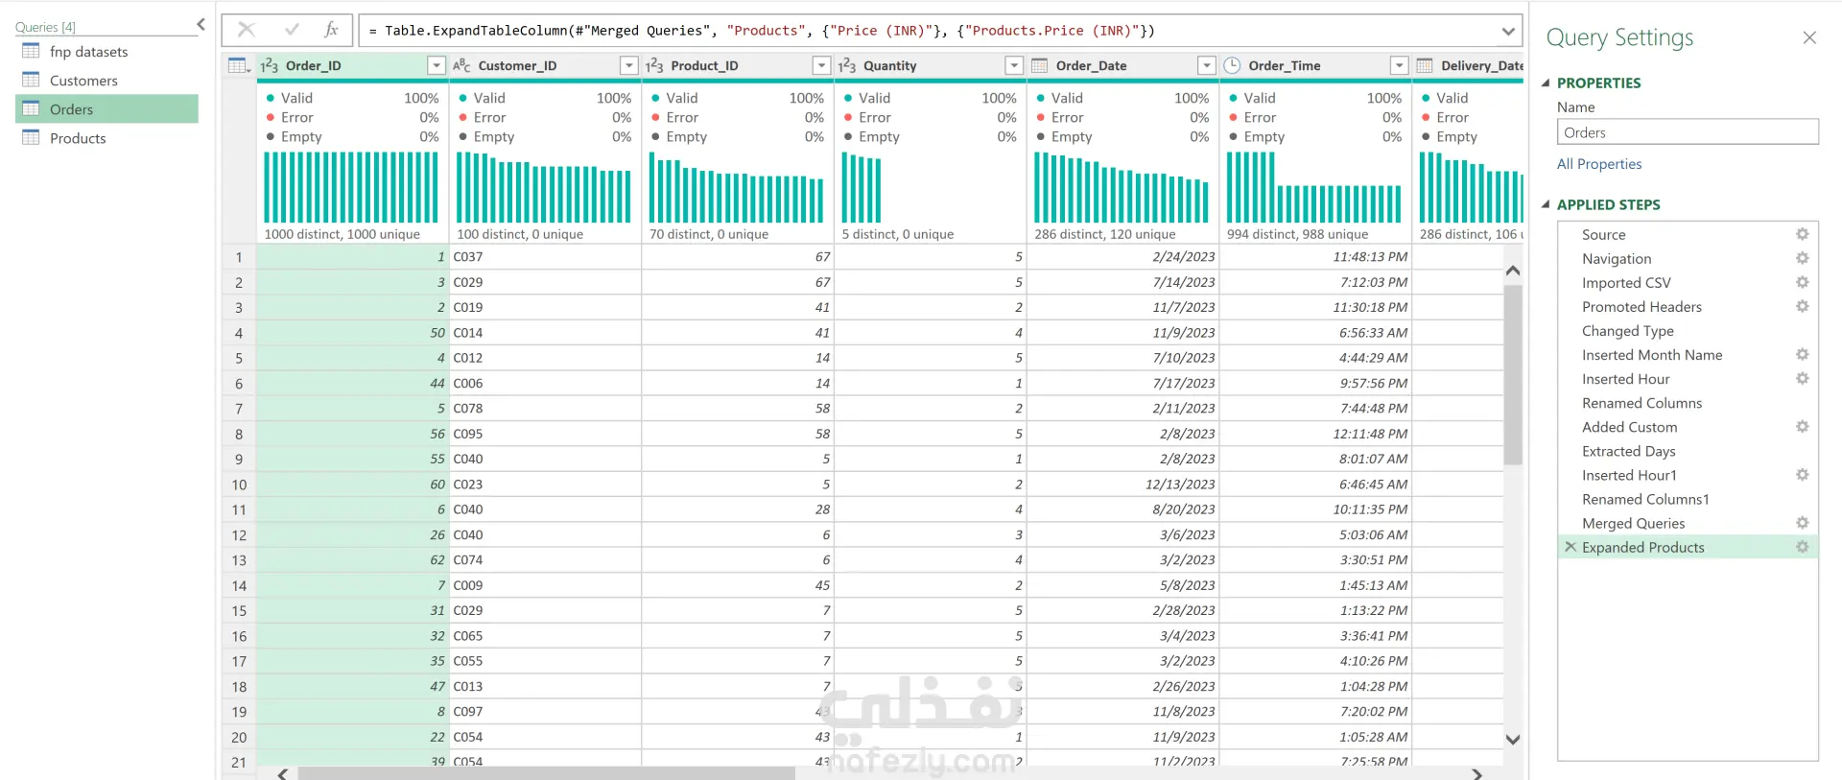The height and width of the screenshot is (780, 1842).
Task: Collapse the APPLIED STEPS section
Action: coord(1546,204)
